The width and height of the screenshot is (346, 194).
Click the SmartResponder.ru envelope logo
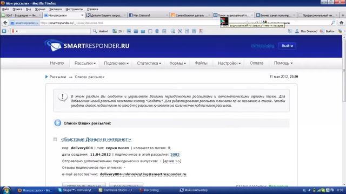coord(86,45)
